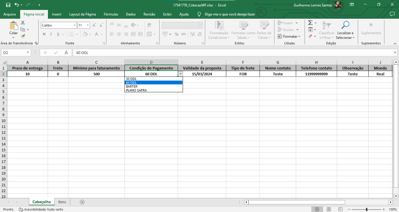Switch to Page Layout view in status bar
399x212 pixels.
[329, 209]
